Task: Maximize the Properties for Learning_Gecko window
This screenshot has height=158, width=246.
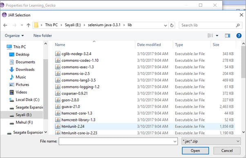Action: tap(201, 5)
